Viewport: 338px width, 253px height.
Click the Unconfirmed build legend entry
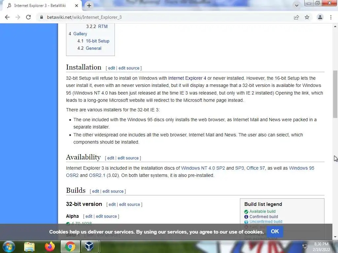[266, 222]
